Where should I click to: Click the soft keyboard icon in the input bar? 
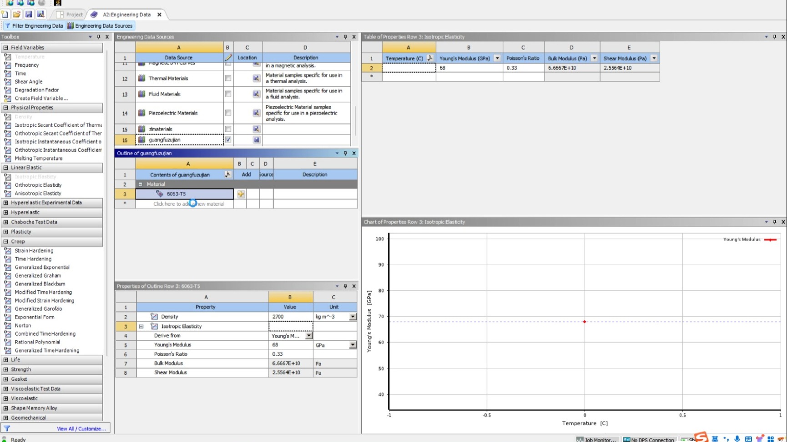[748, 439]
